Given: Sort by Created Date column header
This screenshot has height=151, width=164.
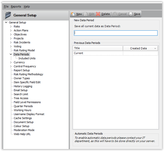Looking at the screenshot, I should pyautogui.click(x=140, y=48).
